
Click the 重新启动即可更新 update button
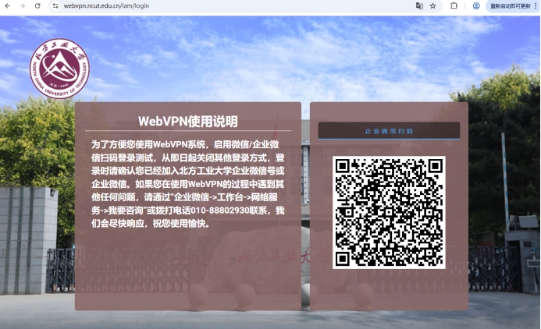[511, 6]
